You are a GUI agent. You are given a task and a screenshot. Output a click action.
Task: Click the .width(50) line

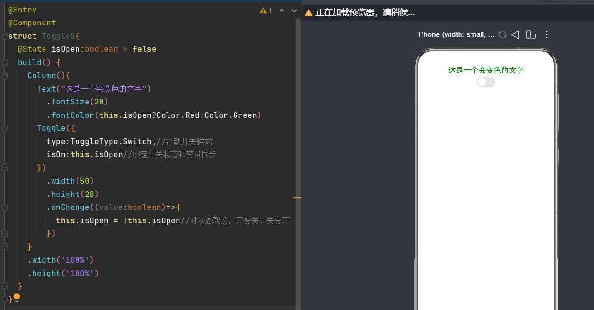click(70, 181)
